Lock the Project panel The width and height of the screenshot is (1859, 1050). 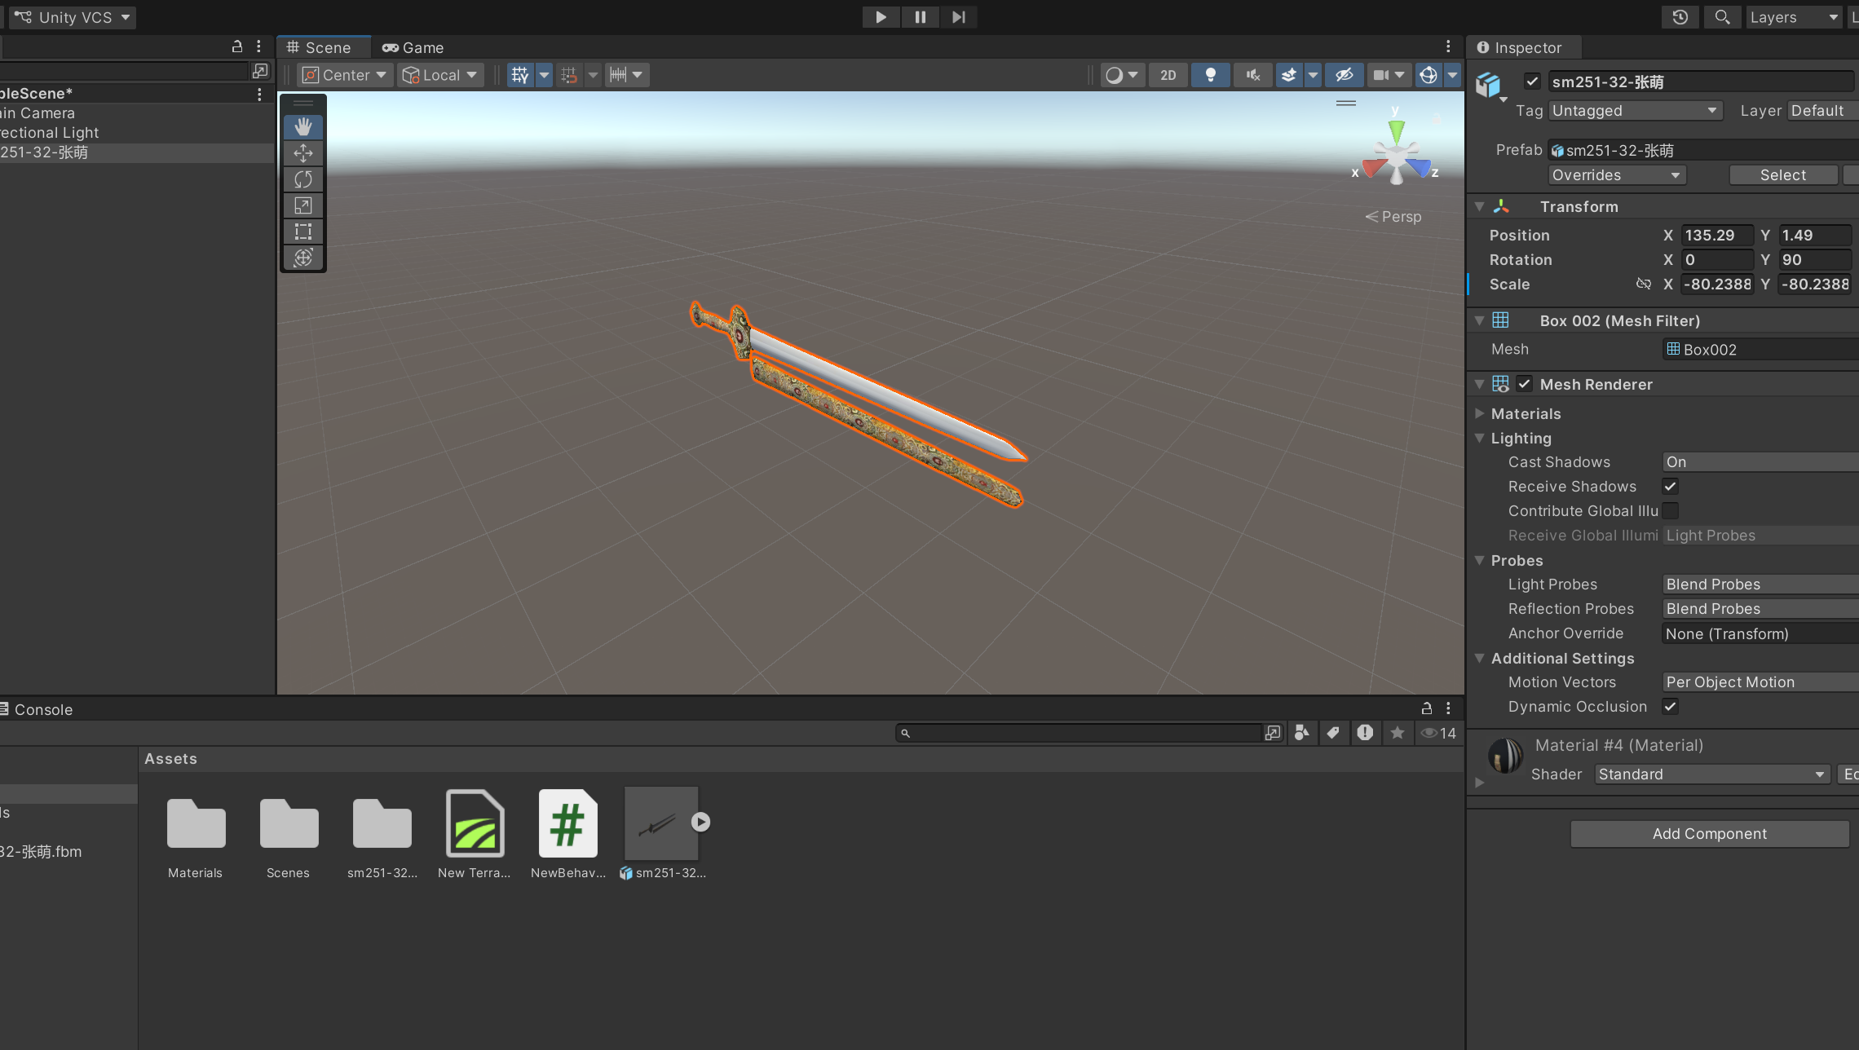tap(1426, 708)
